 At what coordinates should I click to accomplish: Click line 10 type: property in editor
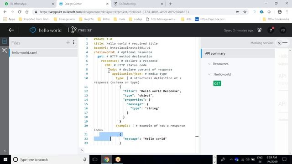click(120, 78)
